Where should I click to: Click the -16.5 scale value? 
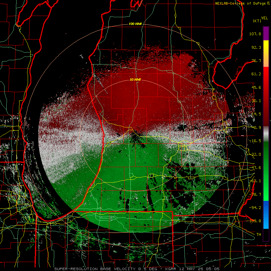[255, 141]
